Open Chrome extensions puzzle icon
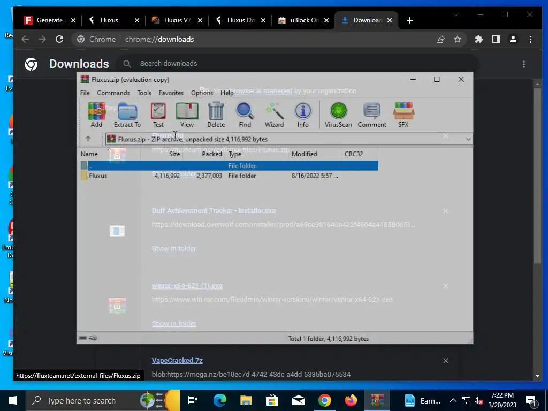Viewport: 548px width, 411px height. pos(479,39)
